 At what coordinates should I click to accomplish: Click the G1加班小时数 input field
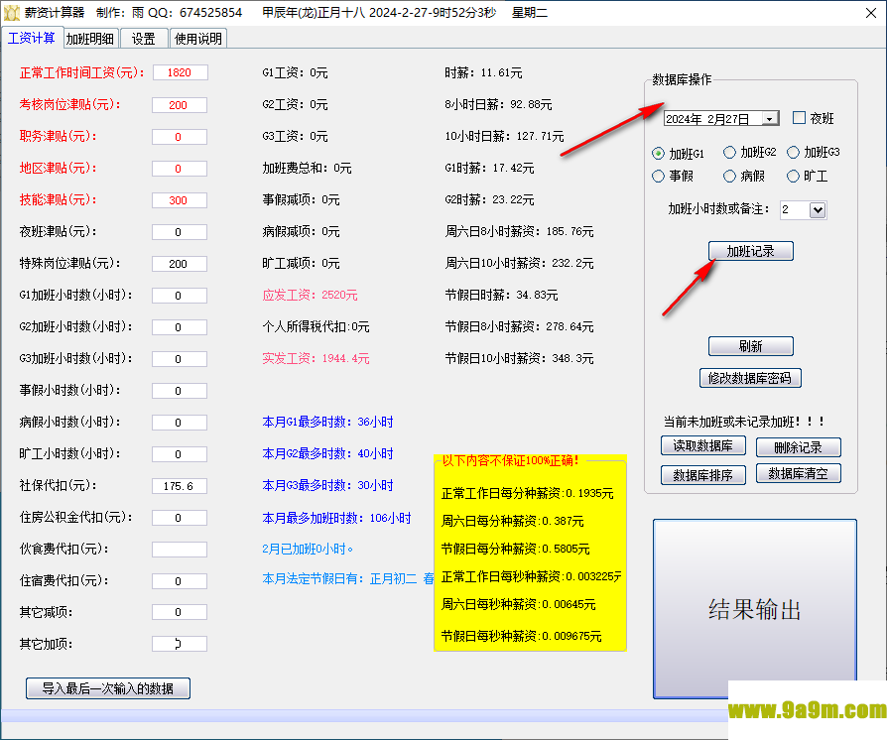click(x=180, y=296)
